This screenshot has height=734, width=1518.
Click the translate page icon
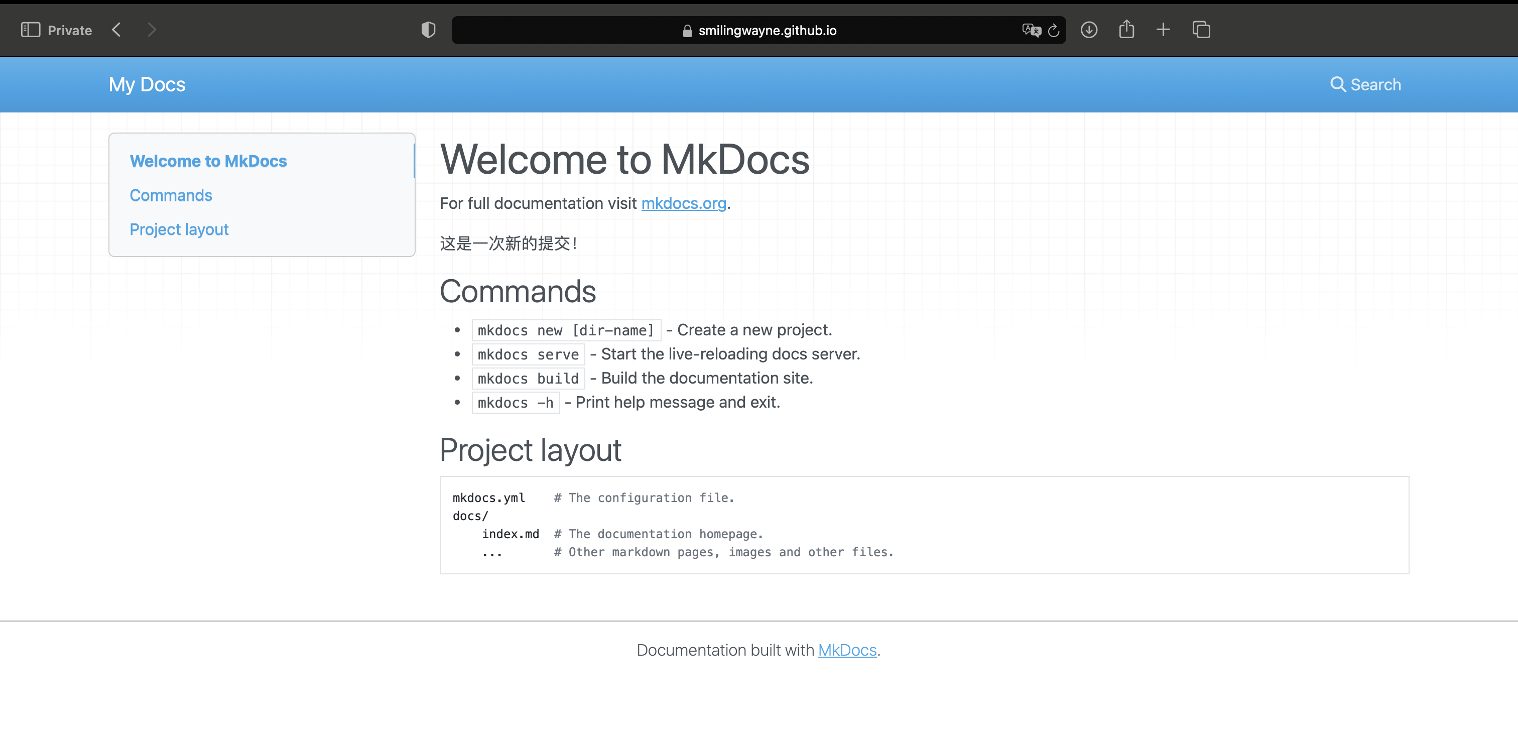[x=1031, y=30]
